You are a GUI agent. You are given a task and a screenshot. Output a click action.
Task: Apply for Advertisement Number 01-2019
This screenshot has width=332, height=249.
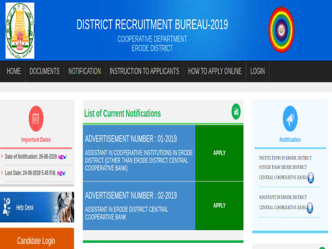pos(219,153)
